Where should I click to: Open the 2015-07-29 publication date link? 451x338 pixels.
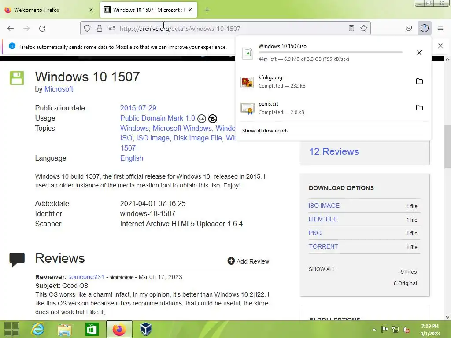pos(138,108)
